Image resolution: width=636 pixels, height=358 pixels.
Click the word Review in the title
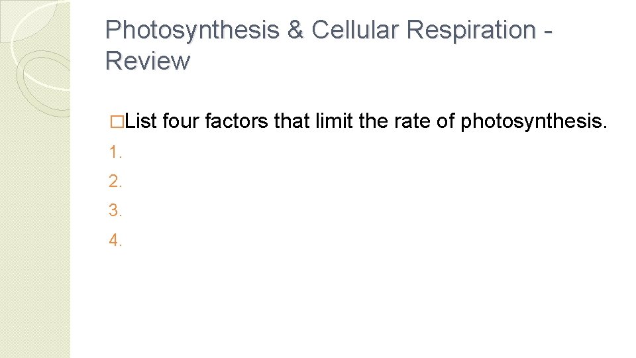147,60
